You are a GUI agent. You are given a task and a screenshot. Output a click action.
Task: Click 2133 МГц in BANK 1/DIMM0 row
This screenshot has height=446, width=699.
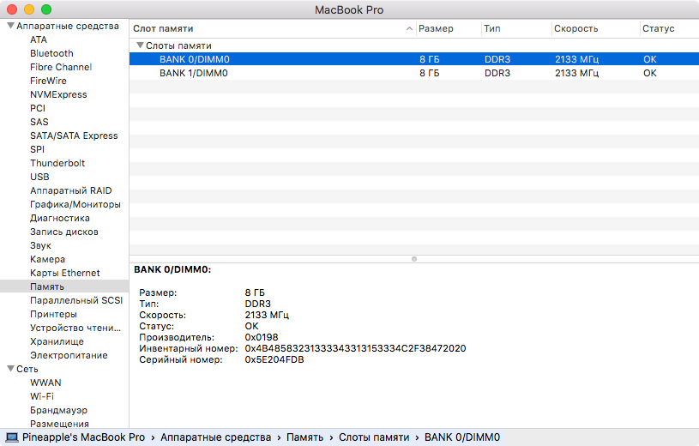(x=577, y=73)
